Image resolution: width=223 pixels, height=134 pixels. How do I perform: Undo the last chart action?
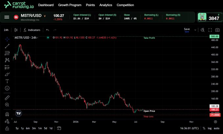[48, 30]
